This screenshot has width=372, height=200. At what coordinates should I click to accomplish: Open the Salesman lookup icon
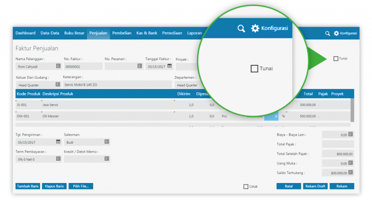[107, 141]
